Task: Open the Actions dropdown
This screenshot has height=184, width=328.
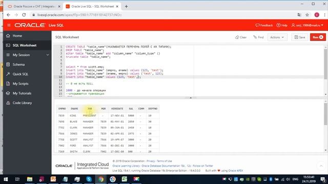Action: point(277,37)
